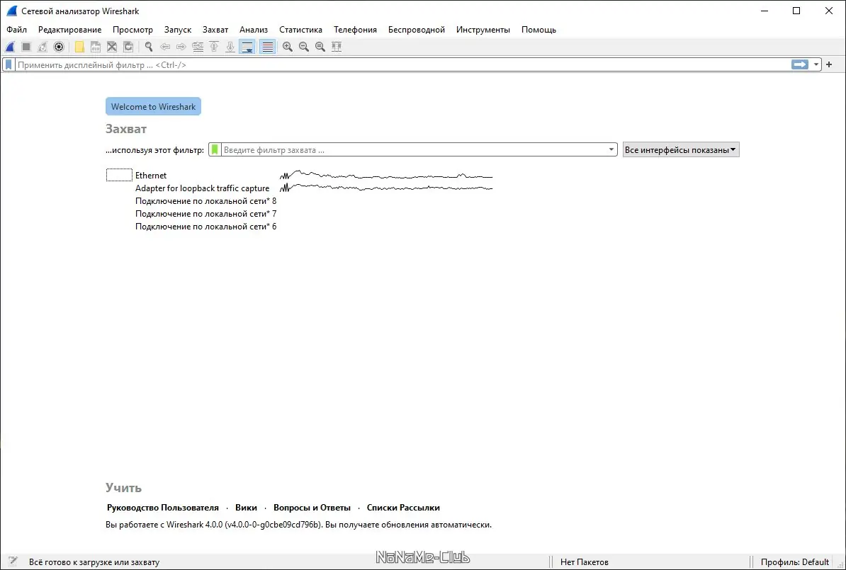This screenshot has height=570, width=846.
Task: Start capturing packets with the shark fin icon
Action: (x=10, y=47)
